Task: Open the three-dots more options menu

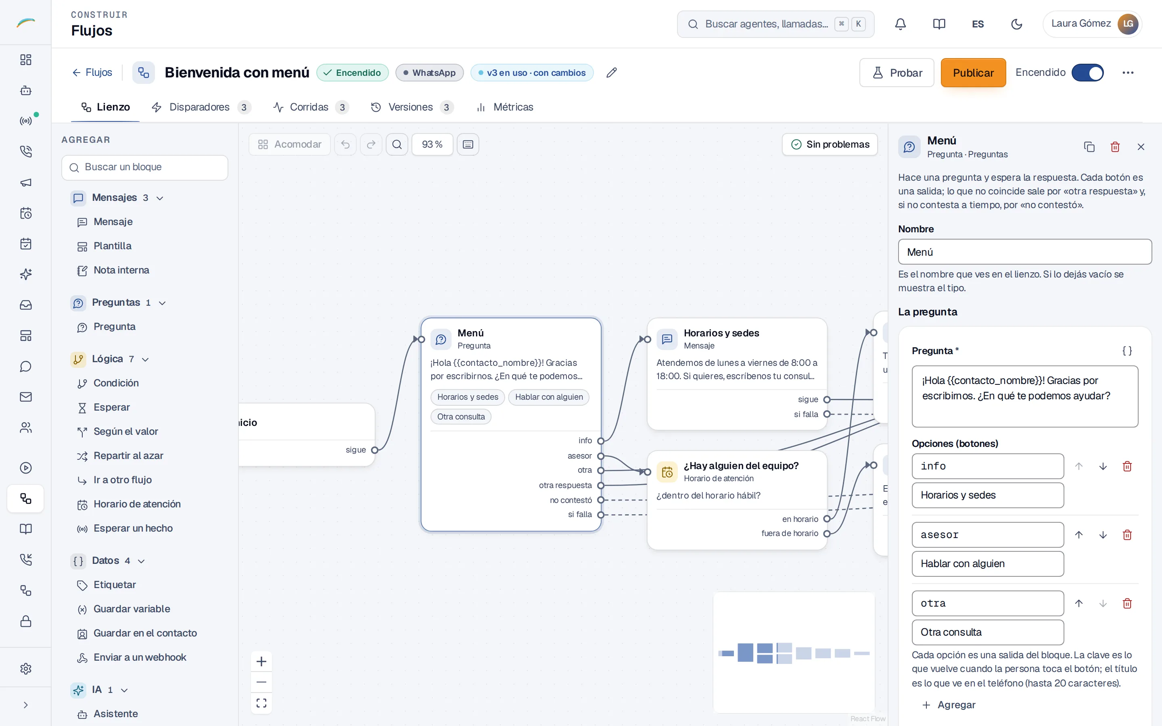Action: click(1128, 73)
